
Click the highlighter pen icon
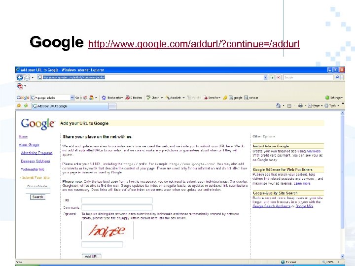click(225, 98)
